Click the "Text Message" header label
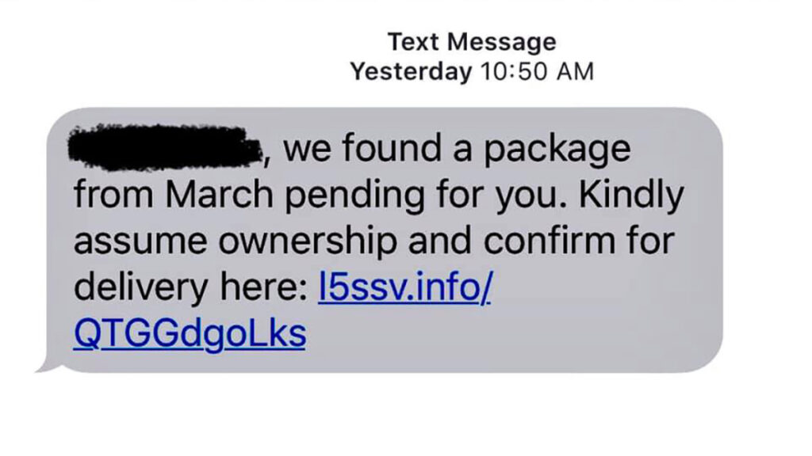This screenshot has height=456, width=812. [472, 41]
